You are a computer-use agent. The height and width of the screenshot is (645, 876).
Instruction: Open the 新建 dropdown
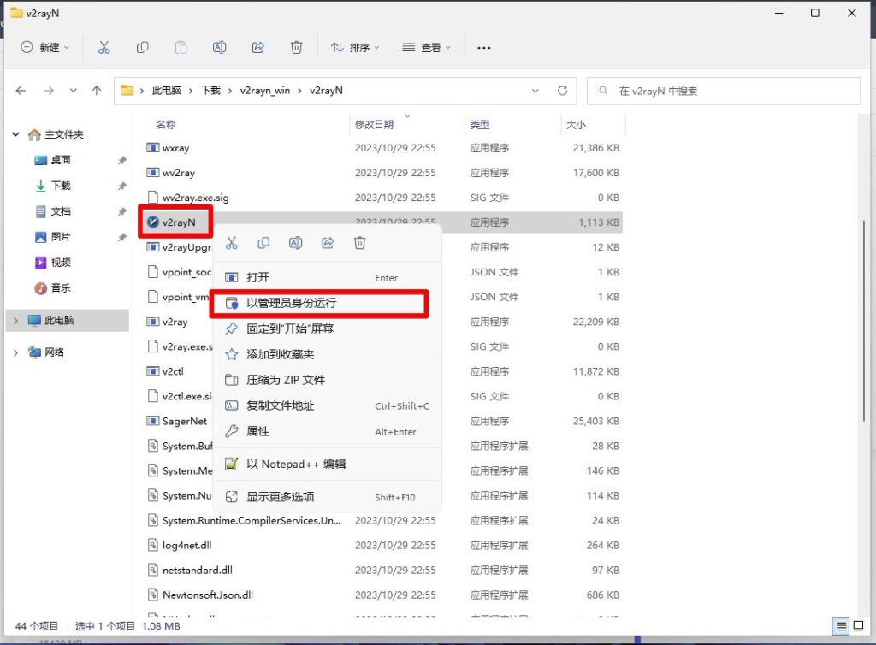tap(45, 47)
